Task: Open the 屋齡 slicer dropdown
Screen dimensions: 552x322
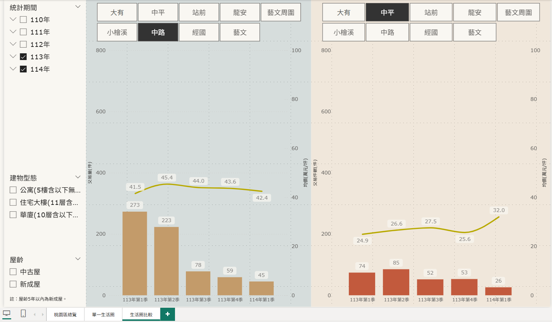Action: coord(78,259)
